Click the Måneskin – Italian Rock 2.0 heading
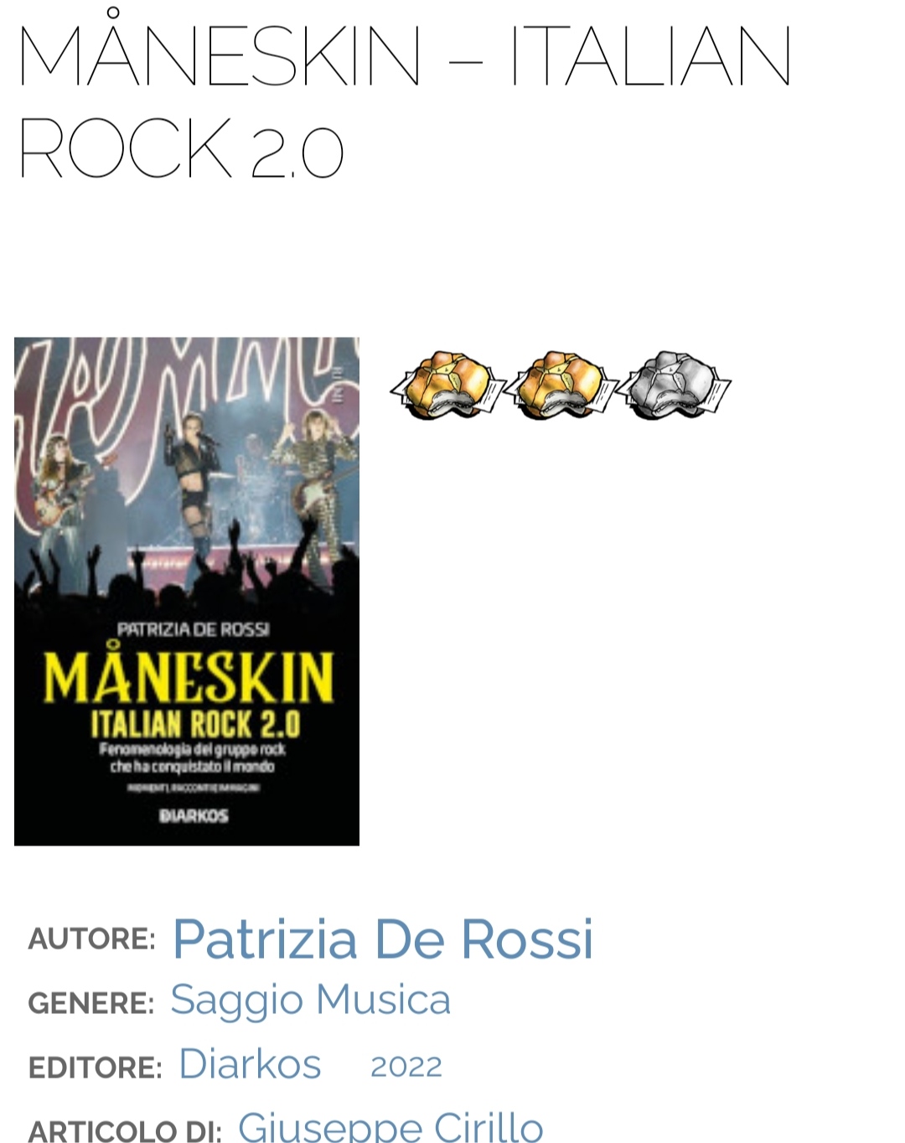Screen dimensions: 905x1143 404,101
